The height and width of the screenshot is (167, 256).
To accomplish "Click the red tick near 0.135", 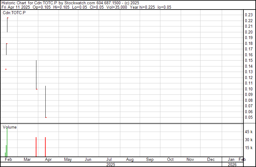I will coord(6,69).
